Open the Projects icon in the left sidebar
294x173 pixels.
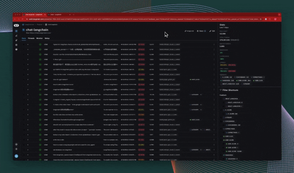16,31
